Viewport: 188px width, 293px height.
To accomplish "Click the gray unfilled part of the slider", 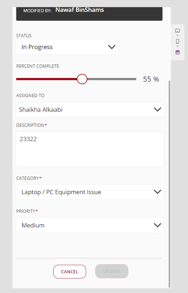I will pos(112,79).
